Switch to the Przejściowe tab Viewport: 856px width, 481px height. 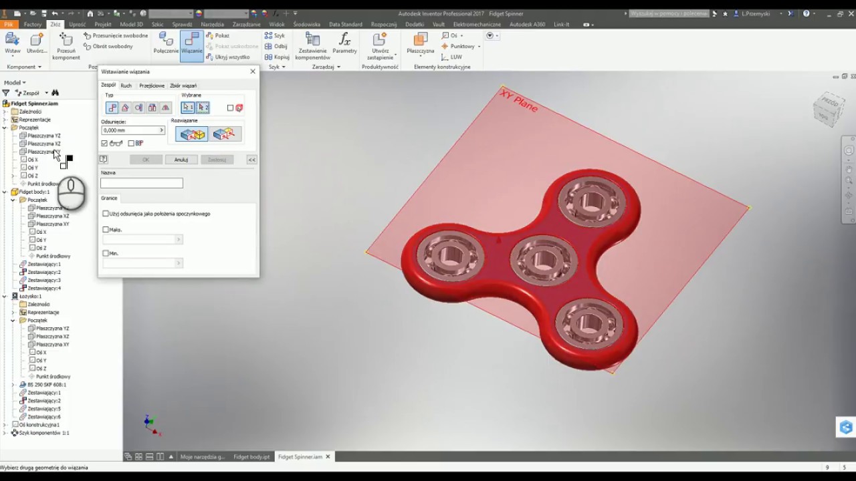pyautogui.click(x=152, y=86)
